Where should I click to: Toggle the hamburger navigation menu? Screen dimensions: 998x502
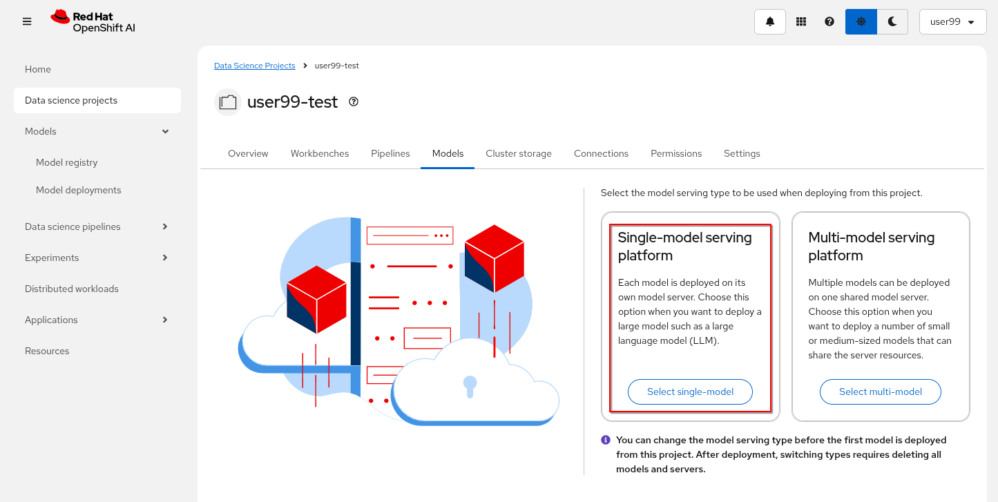pos(27,21)
